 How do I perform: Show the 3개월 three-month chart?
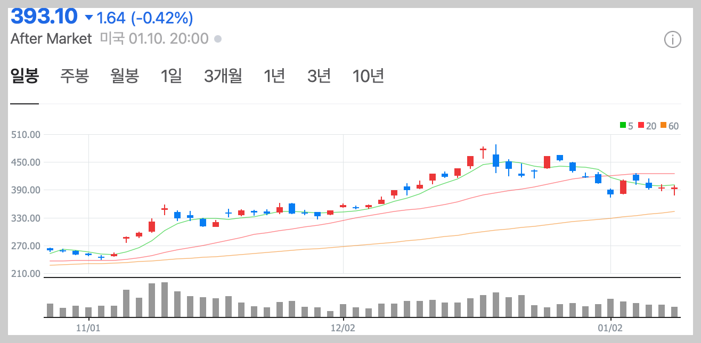pos(223,76)
